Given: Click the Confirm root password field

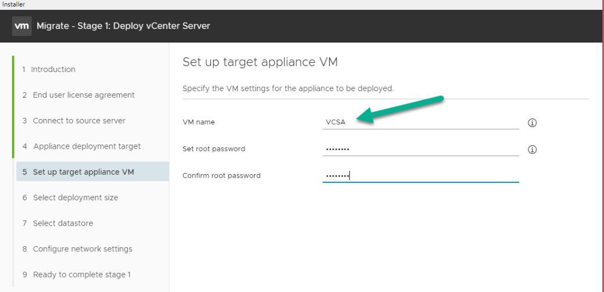Looking at the screenshot, I should pyautogui.click(x=420, y=175).
